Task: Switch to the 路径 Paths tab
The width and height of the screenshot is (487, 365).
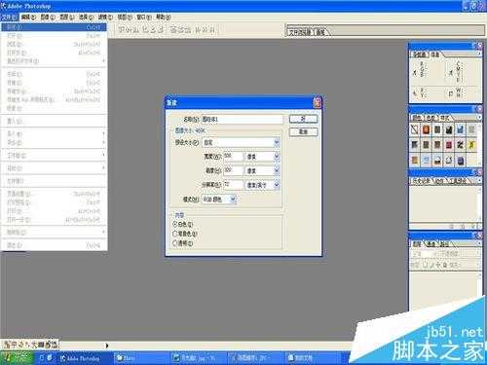Action: click(445, 243)
